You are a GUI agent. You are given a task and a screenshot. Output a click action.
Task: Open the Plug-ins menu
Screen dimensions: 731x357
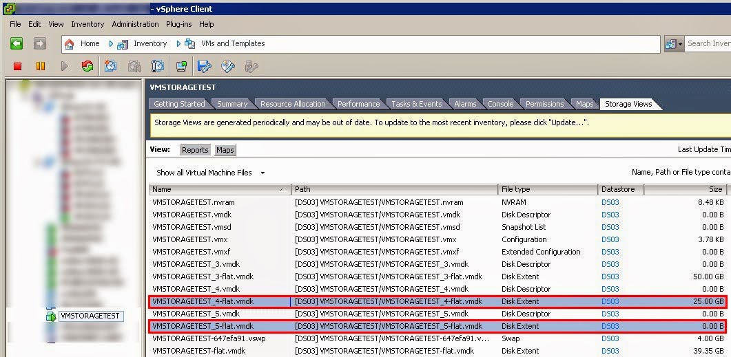pyautogui.click(x=179, y=24)
